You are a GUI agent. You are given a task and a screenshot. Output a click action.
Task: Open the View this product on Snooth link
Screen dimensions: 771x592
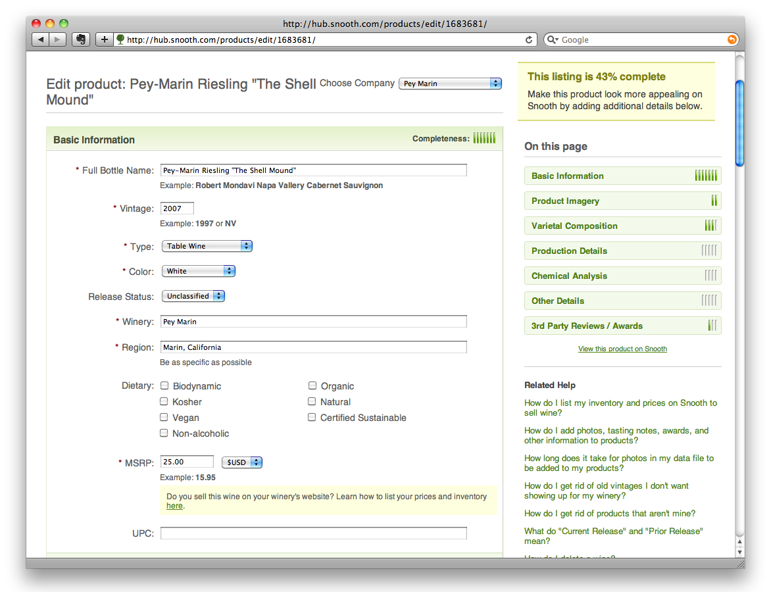tap(622, 349)
